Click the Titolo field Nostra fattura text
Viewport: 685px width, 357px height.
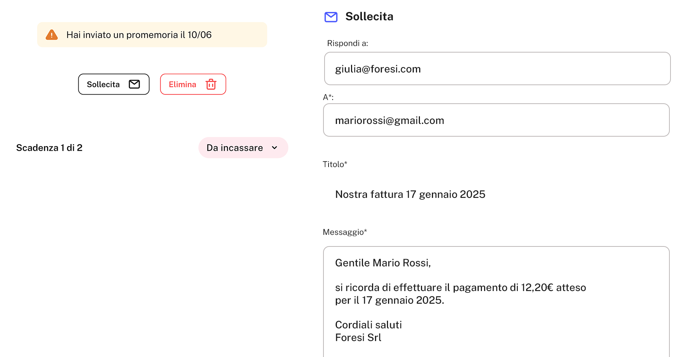(x=410, y=194)
